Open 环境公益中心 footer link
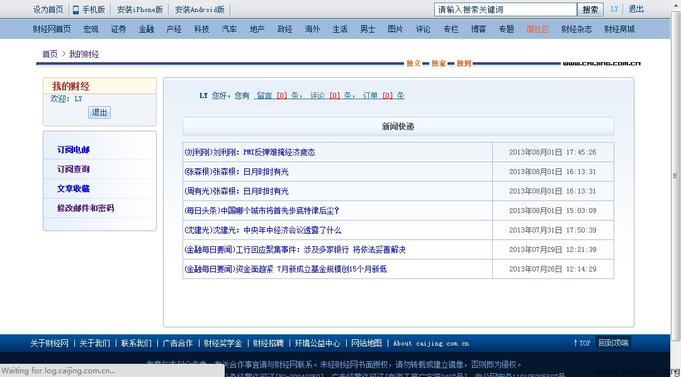This screenshot has width=681, height=377. click(x=317, y=343)
